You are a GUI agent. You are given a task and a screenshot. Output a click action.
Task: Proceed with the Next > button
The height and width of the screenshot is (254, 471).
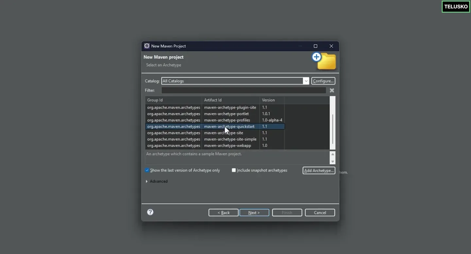(254, 213)
